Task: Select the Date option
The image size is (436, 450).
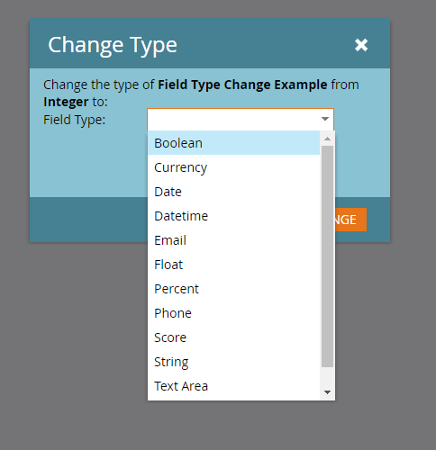Action: (x=234, y=192)
